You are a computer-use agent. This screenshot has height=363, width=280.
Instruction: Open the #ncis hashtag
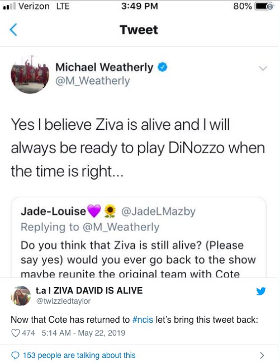click(143, 320)
